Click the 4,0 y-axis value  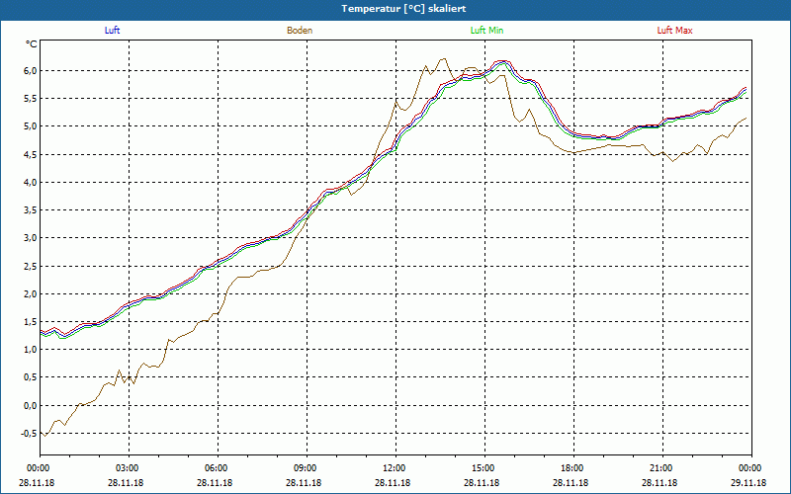click(31, 182)
